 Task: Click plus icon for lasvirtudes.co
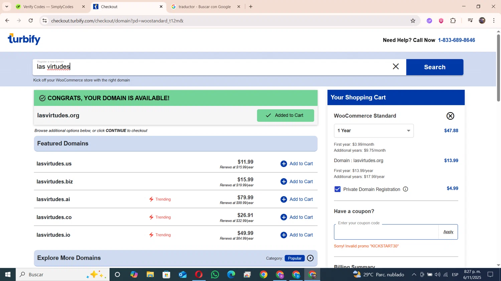click(284, 217)
